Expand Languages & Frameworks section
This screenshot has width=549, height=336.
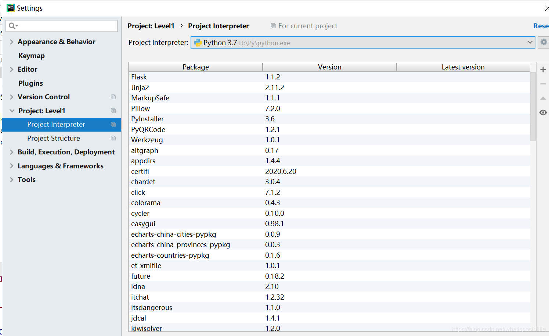click(x=11, y=166)
